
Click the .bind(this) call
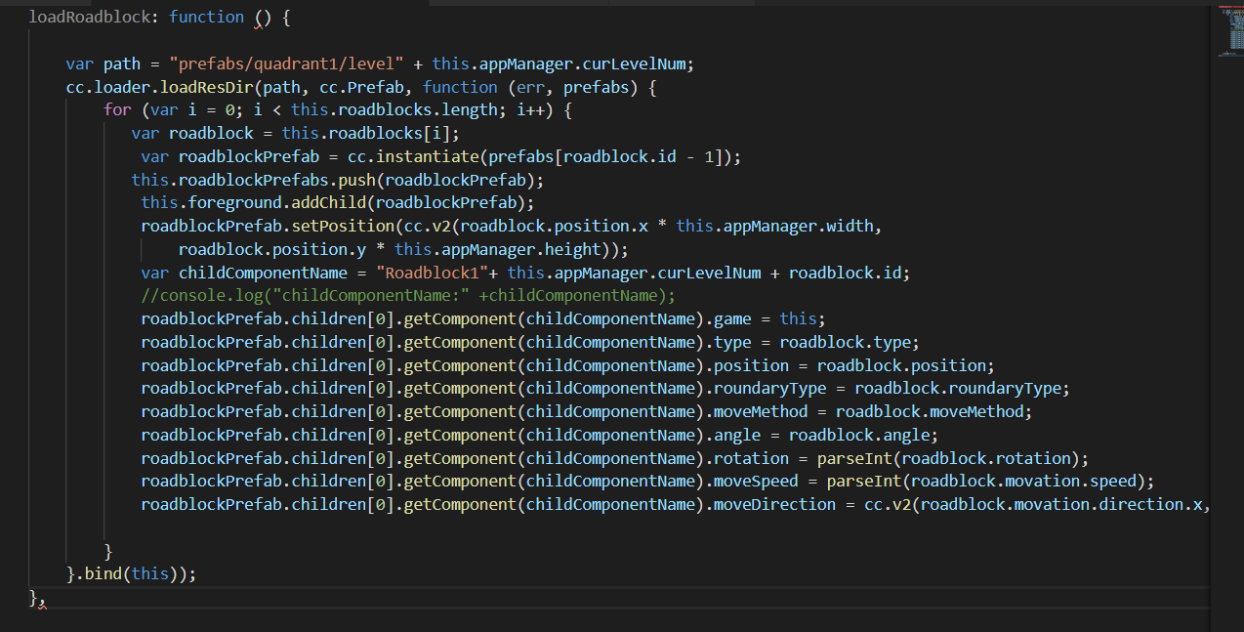(x=131, y=574)
